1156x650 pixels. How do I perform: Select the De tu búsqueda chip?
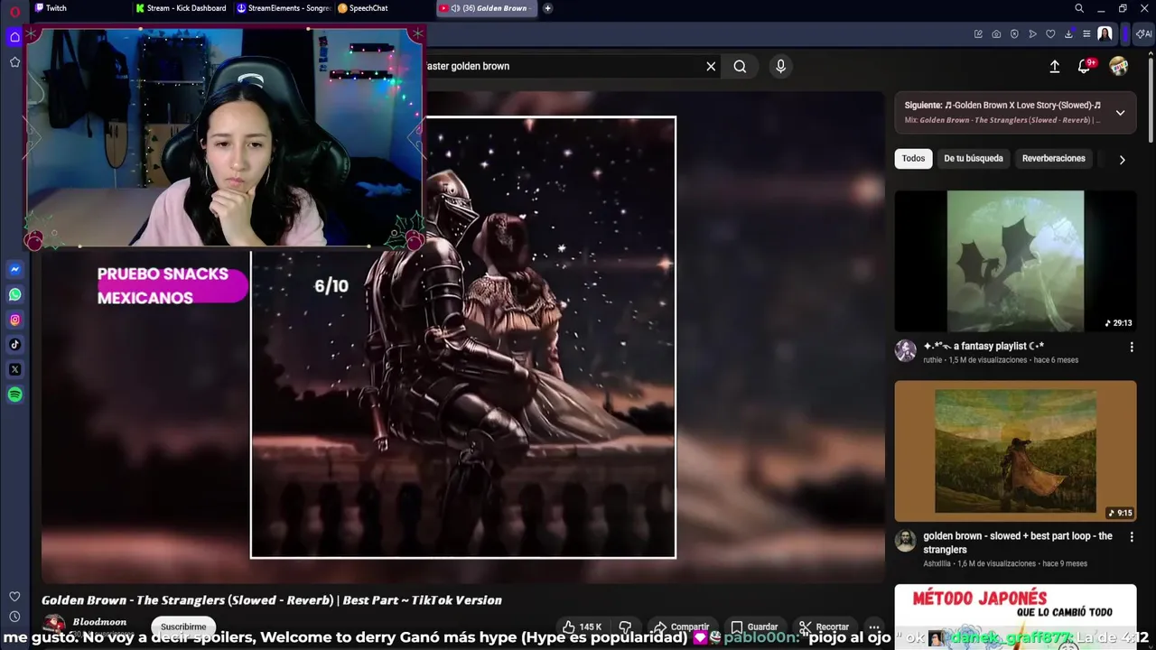pos(974,158)
